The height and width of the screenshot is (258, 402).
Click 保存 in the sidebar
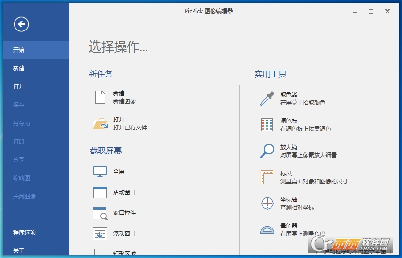pos(36,105)
